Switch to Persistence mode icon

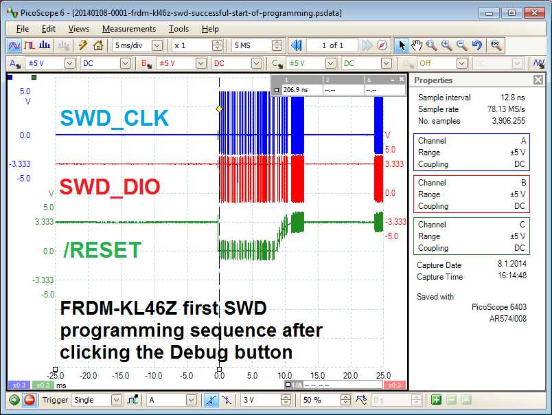30,45
